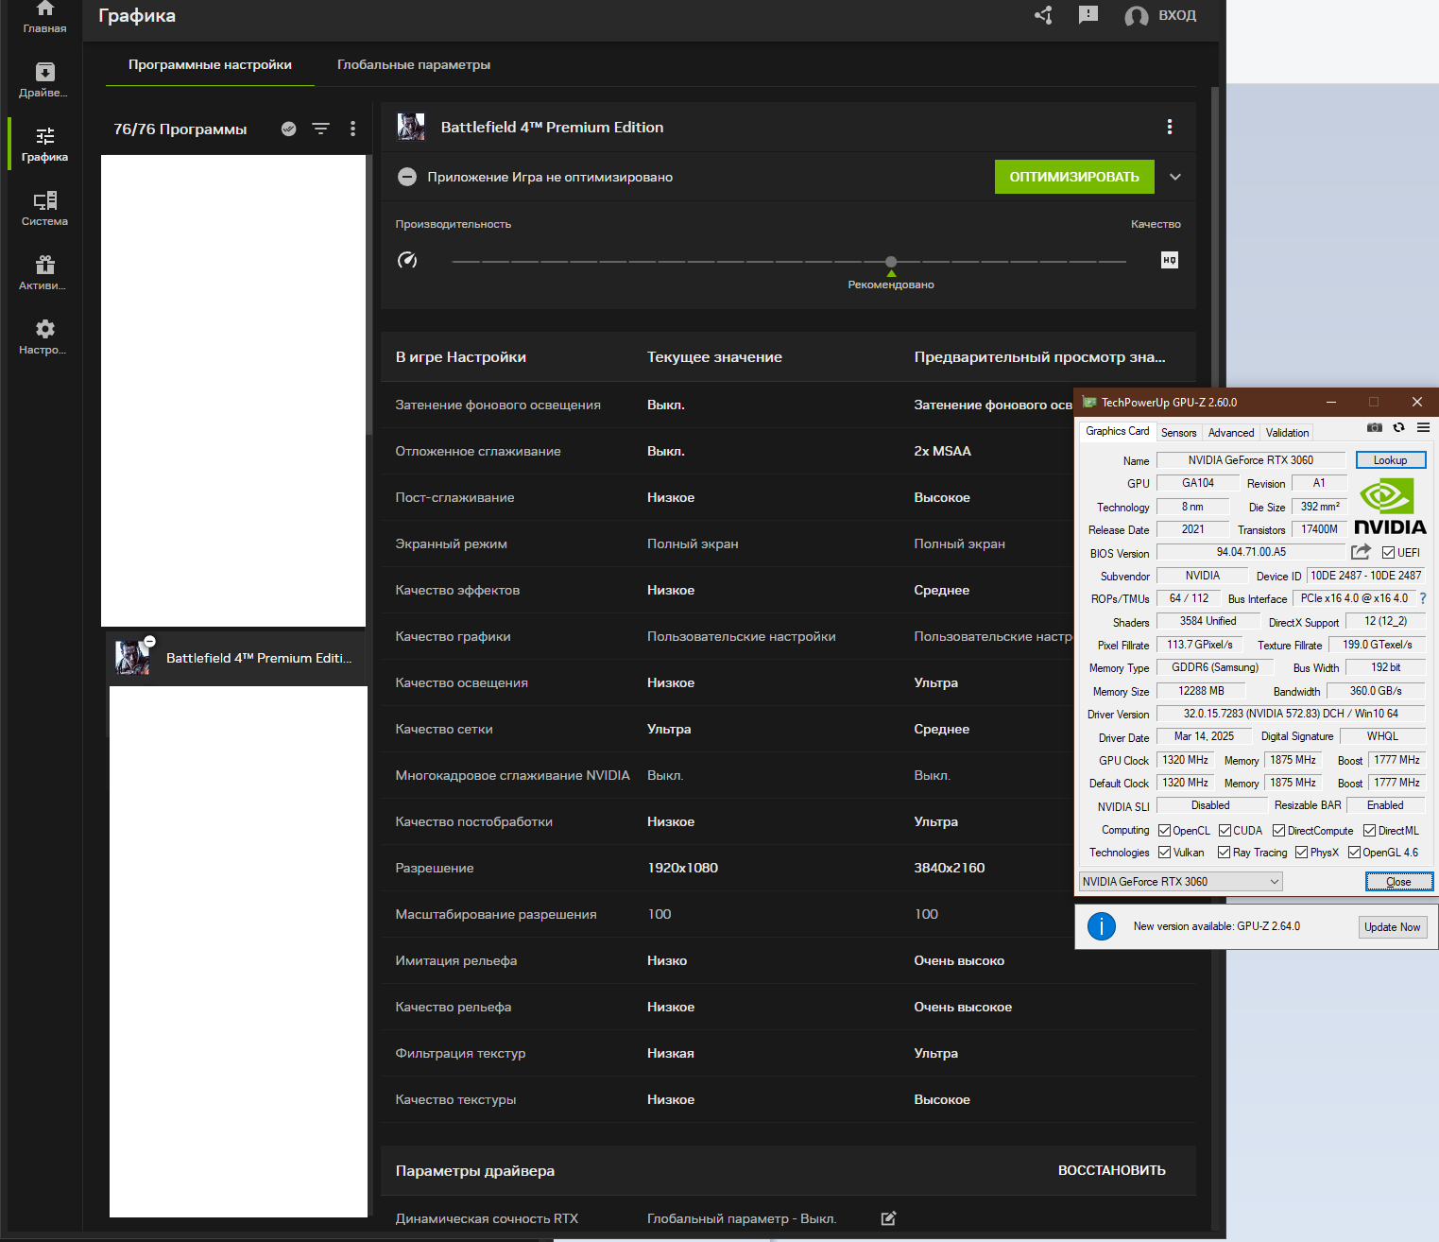This screenshot has height=1242, width=1439.
Task: Click the Close button in GPU-Z
Action: click(x=1399, y=882)
